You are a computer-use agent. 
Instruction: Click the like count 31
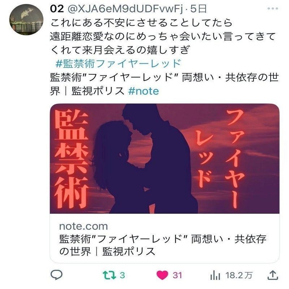177,275
